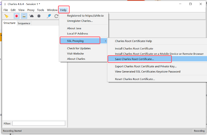Click the Compose pen icon
Viewport: 207px width, 135px height.
click(x=49, y=16)
